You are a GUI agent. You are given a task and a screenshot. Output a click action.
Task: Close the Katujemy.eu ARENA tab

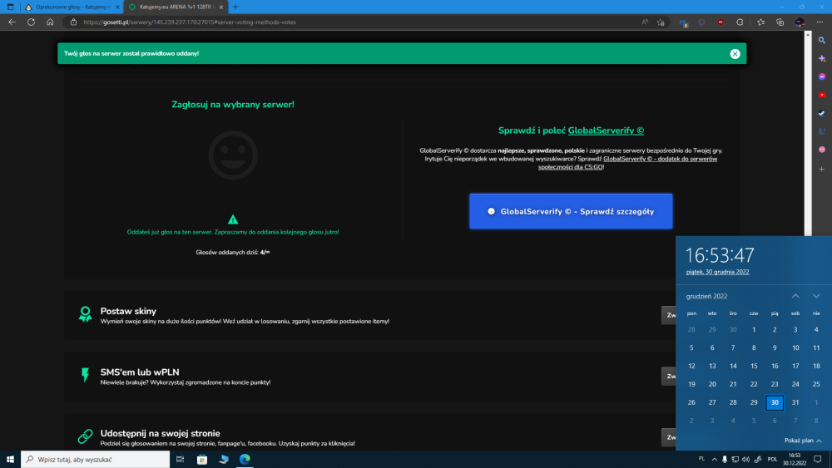click(221, 7)
